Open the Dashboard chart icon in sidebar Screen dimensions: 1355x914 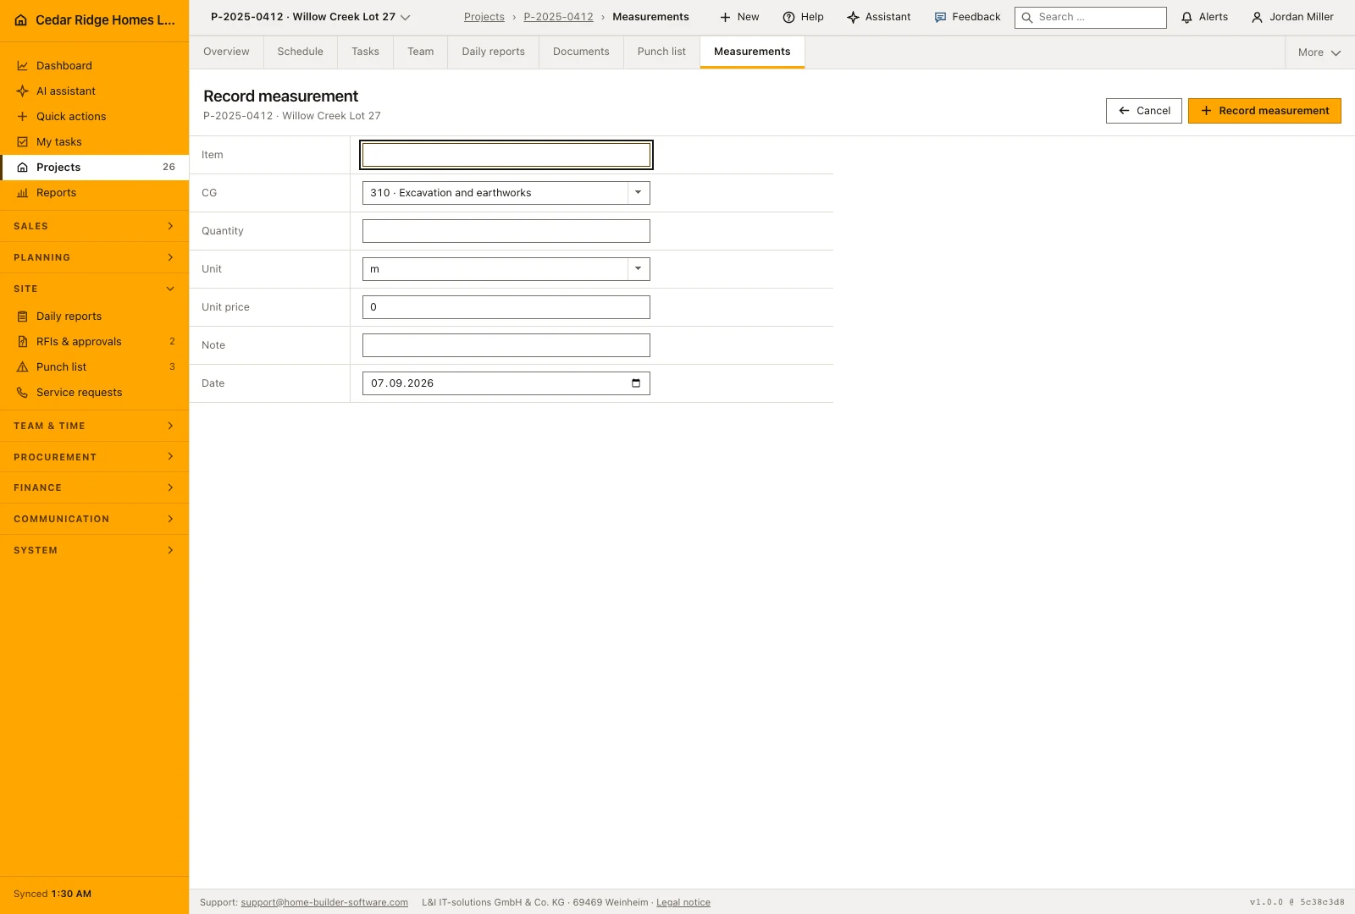click(23, 66)
